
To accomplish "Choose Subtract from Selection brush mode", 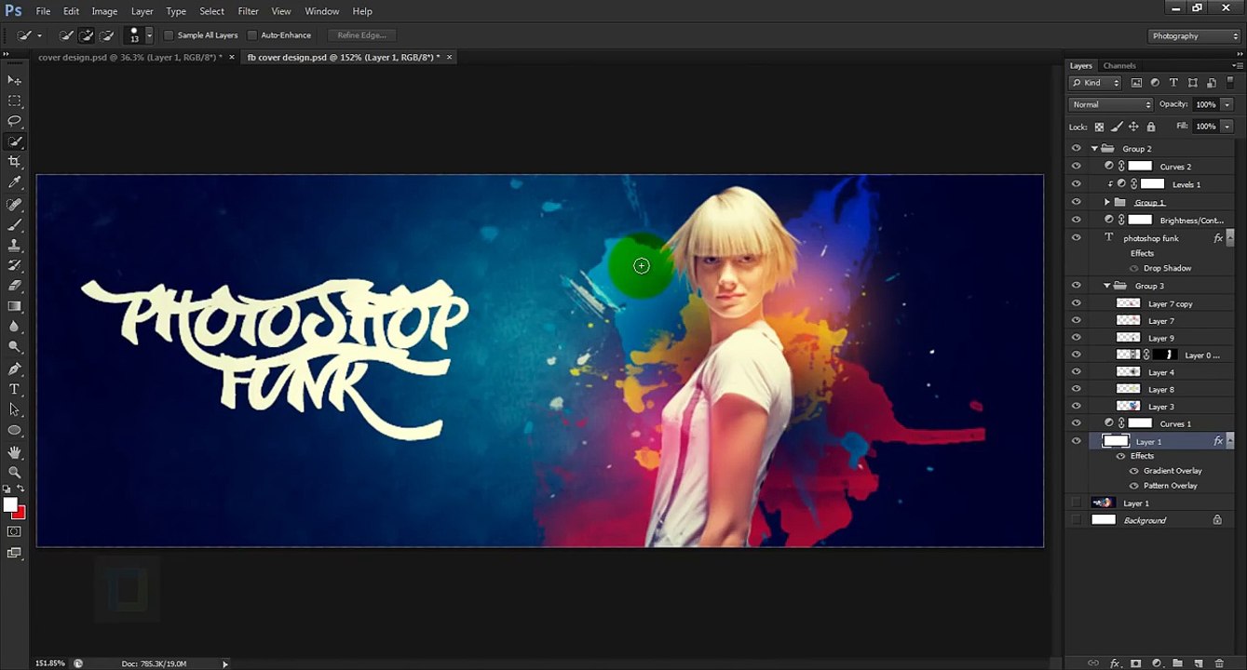I will click(x=107, y=35).
